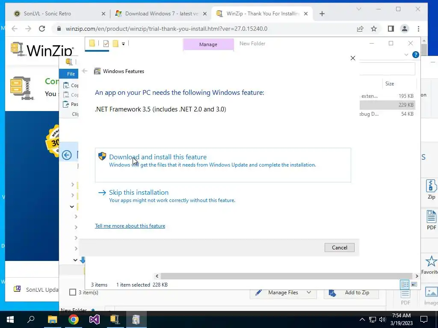This screenshot has height=328, width=438.
Task: Open taskbar Search magnifier
Action: (31, 319)
